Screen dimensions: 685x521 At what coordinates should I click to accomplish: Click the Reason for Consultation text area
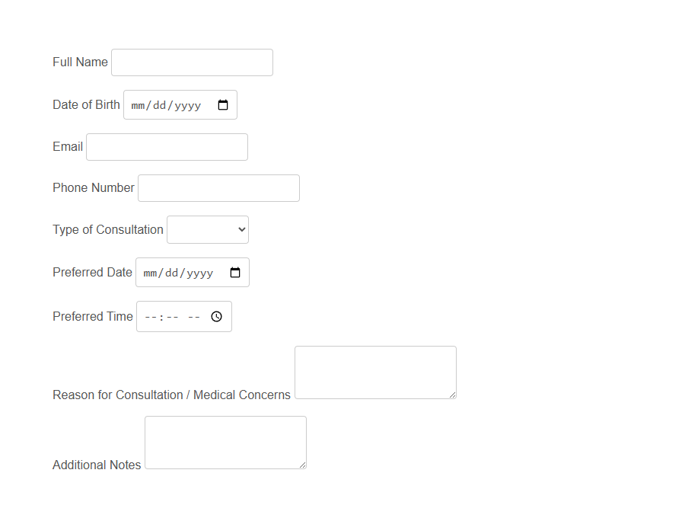pyautogui.click(x=374, y=372)
